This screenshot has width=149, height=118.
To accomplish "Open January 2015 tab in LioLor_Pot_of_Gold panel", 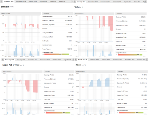I will tap(21, 60).
